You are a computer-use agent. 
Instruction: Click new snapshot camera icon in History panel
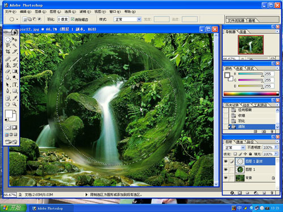[264, 131]
